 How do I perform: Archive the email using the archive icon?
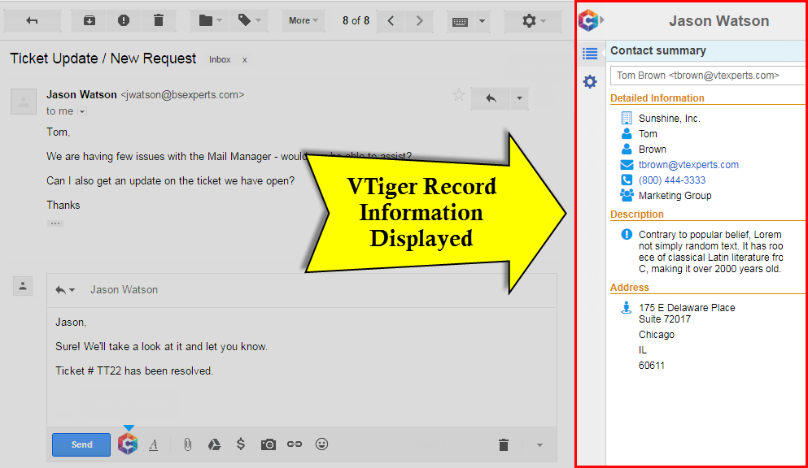pyautogui.click(x=89, y=20)
